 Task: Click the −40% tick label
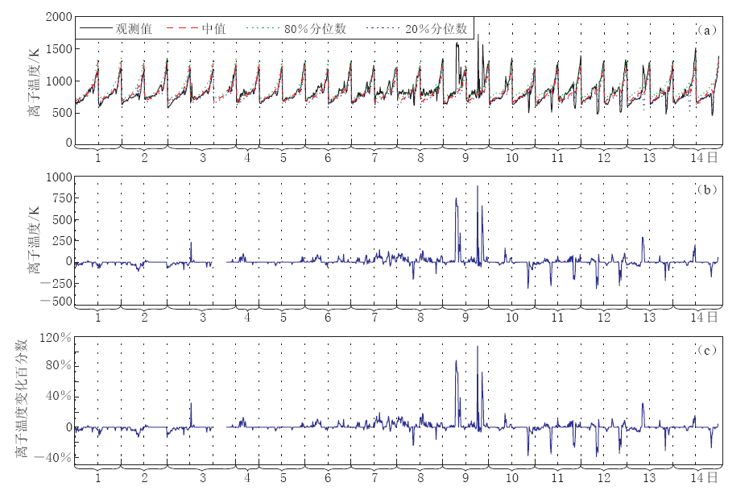(x=52, y=457)
